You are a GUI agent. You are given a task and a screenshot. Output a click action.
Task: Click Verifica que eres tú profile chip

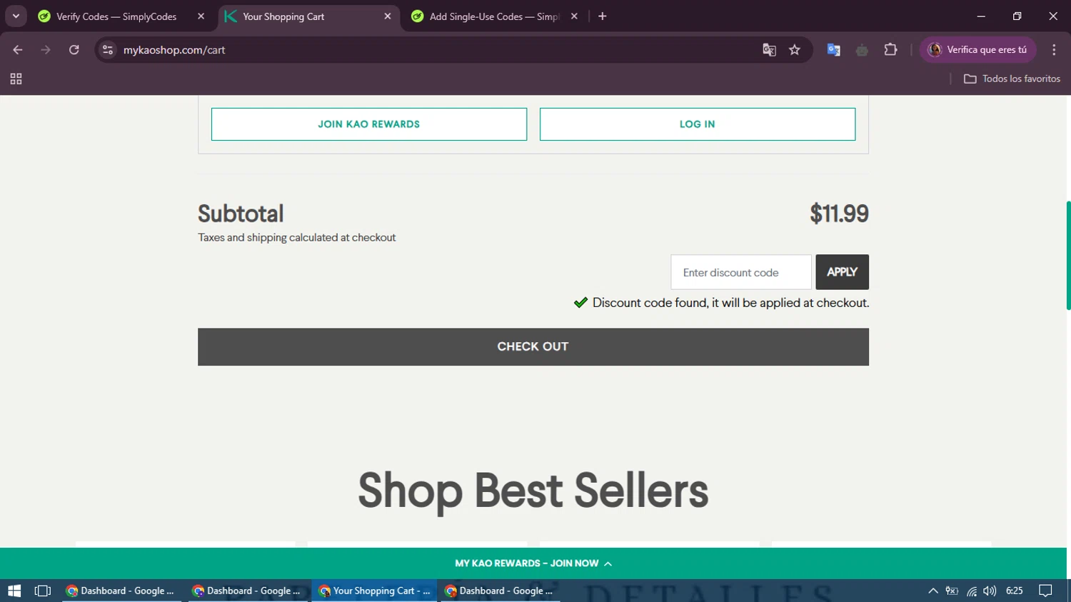977,50
